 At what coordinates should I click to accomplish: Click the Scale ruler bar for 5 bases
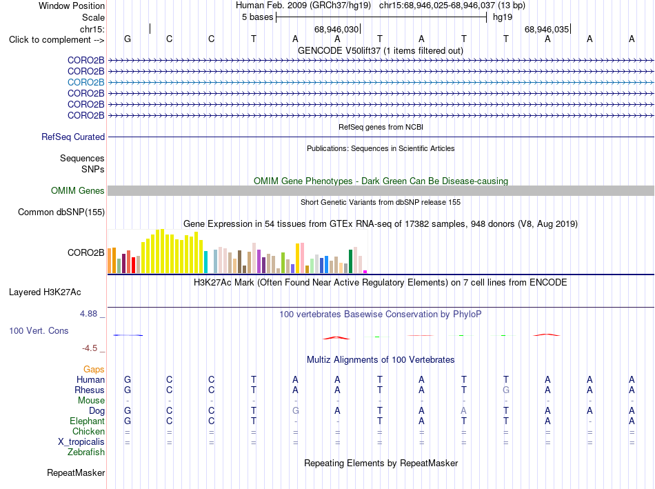coord(381,17)
